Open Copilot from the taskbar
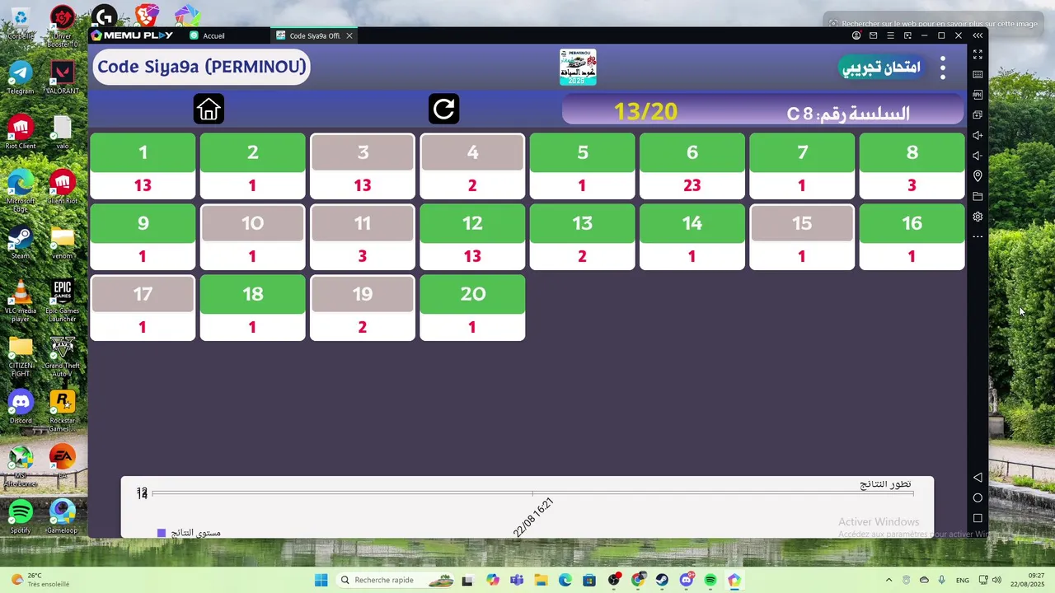 pyautogui.click(x=492, y=580)
